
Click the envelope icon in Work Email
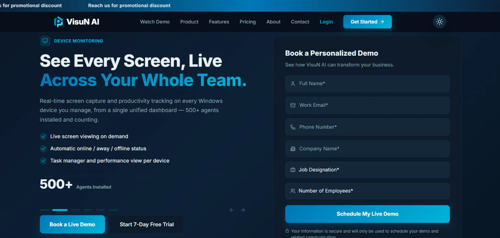click(293, 105)
